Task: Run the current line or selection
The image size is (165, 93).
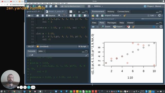Action: click(x=74, y=16)
